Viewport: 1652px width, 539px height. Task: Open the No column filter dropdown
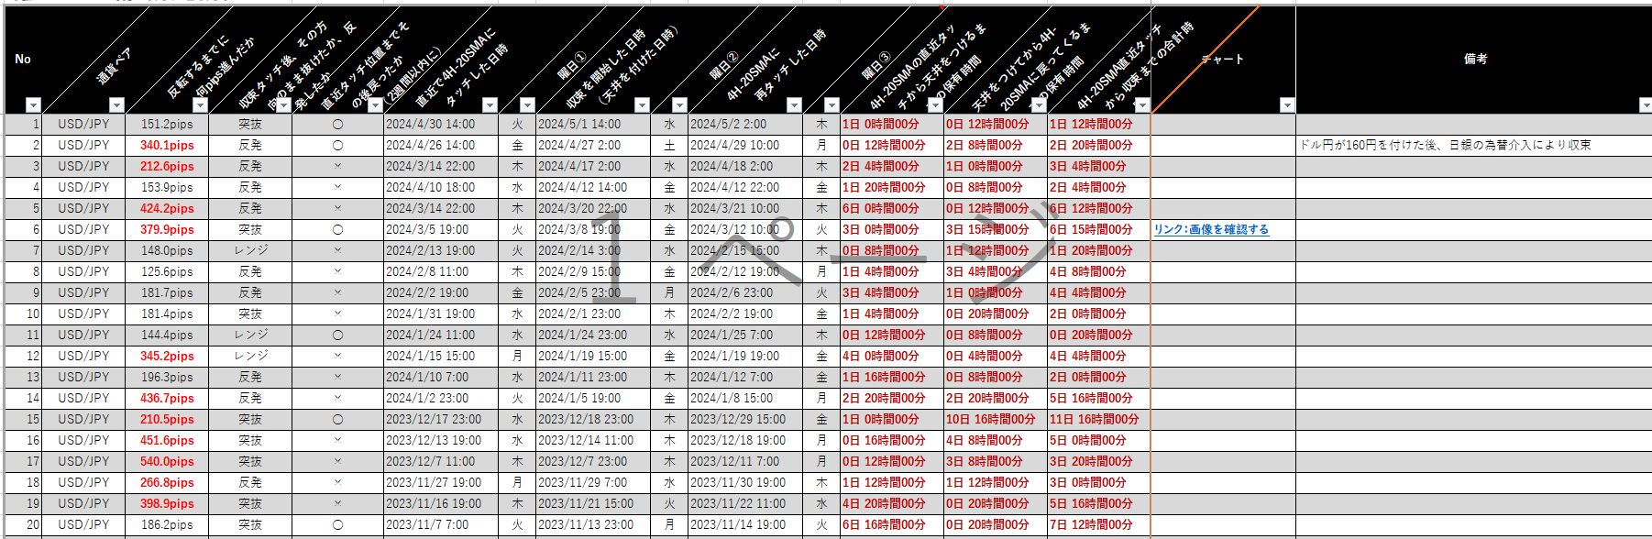point(33,105)
